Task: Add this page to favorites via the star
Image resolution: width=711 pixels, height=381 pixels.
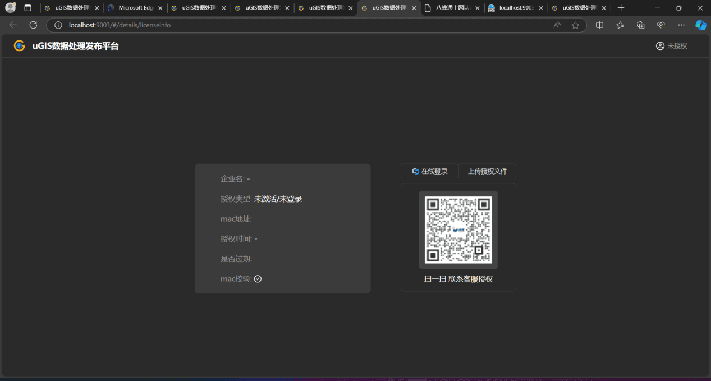Action: click(x=576, y=25)
